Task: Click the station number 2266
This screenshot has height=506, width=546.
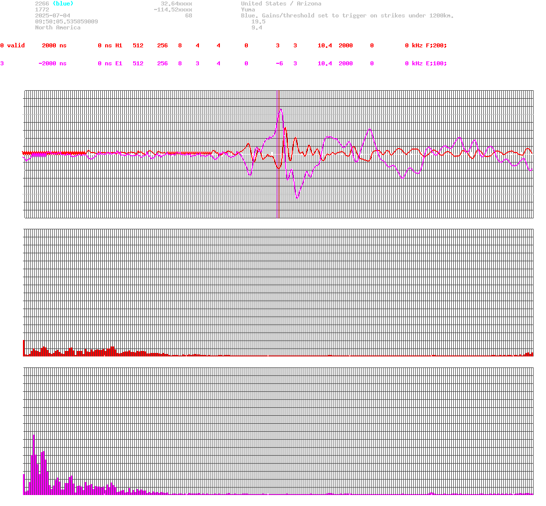Action: pos(42,3)
